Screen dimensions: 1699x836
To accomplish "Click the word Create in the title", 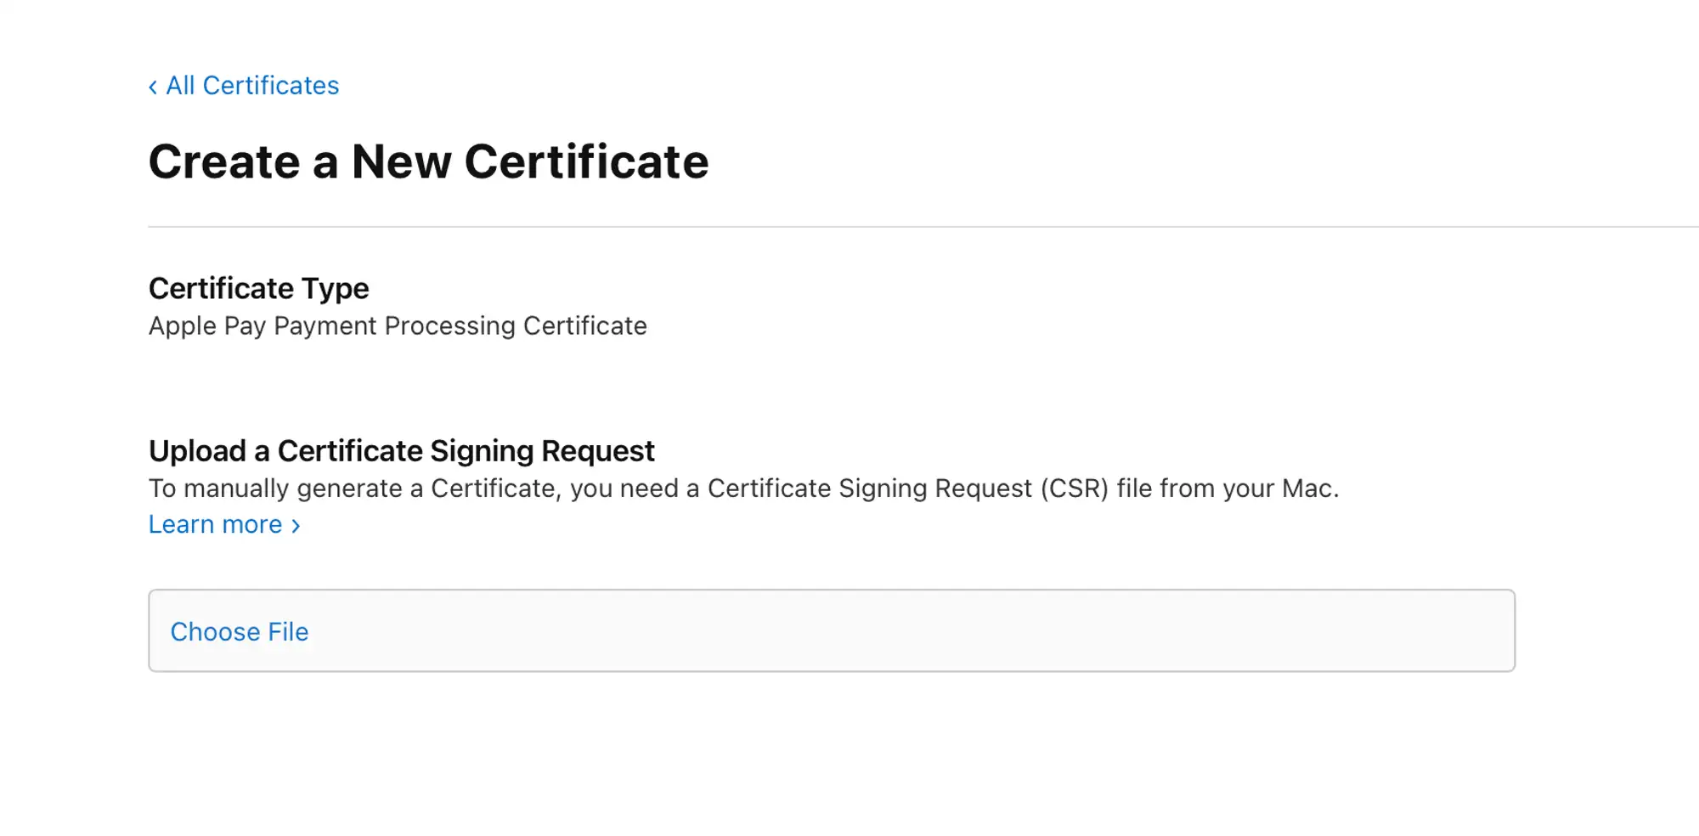I will point(224,161).
